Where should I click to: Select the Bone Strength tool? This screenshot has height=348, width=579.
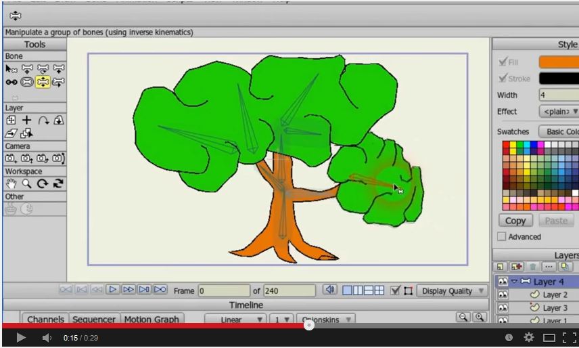click(27, 82)
